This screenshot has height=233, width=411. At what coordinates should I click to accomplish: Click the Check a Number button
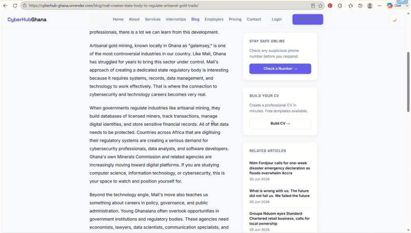click(x=280, y=69)
